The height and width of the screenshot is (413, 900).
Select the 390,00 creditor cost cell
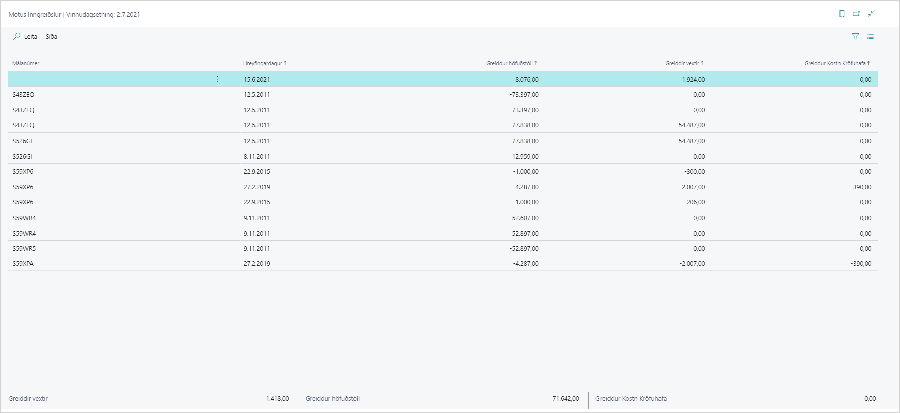pos(862,187)
